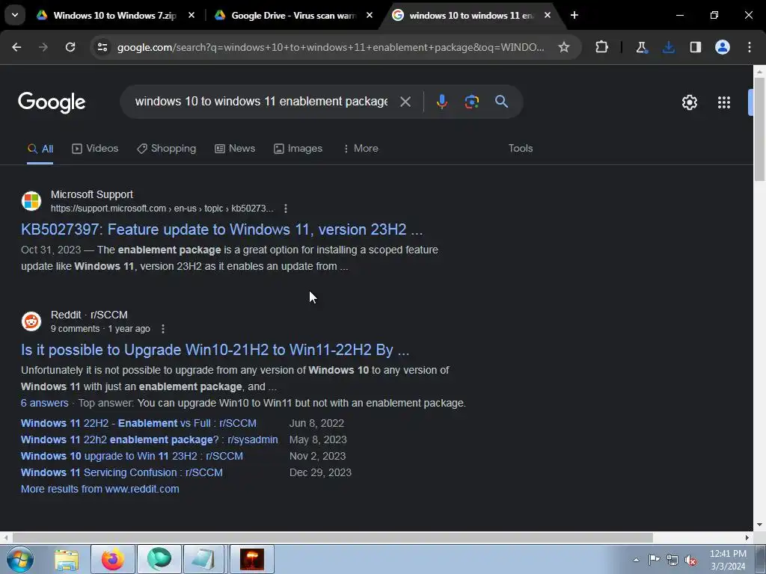Click the Google search text box
The height and width of the screenshot is (574, 766).
(x=261, y=101)
